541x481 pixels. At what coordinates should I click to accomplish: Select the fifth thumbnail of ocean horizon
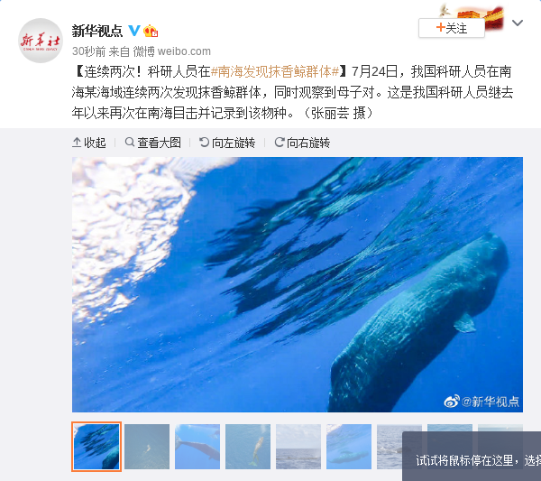point(298,447)
